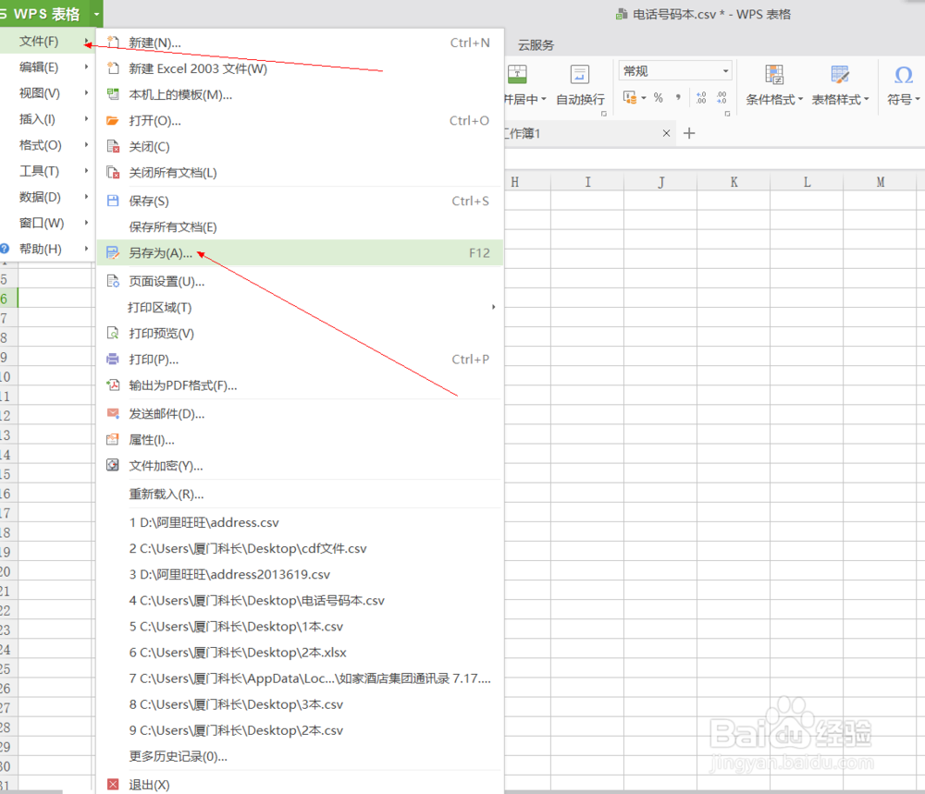Expand the WPS 表格 application menu arrow
Image resolution: width=925 pixels, height=794 pixels.
(96, 14)
